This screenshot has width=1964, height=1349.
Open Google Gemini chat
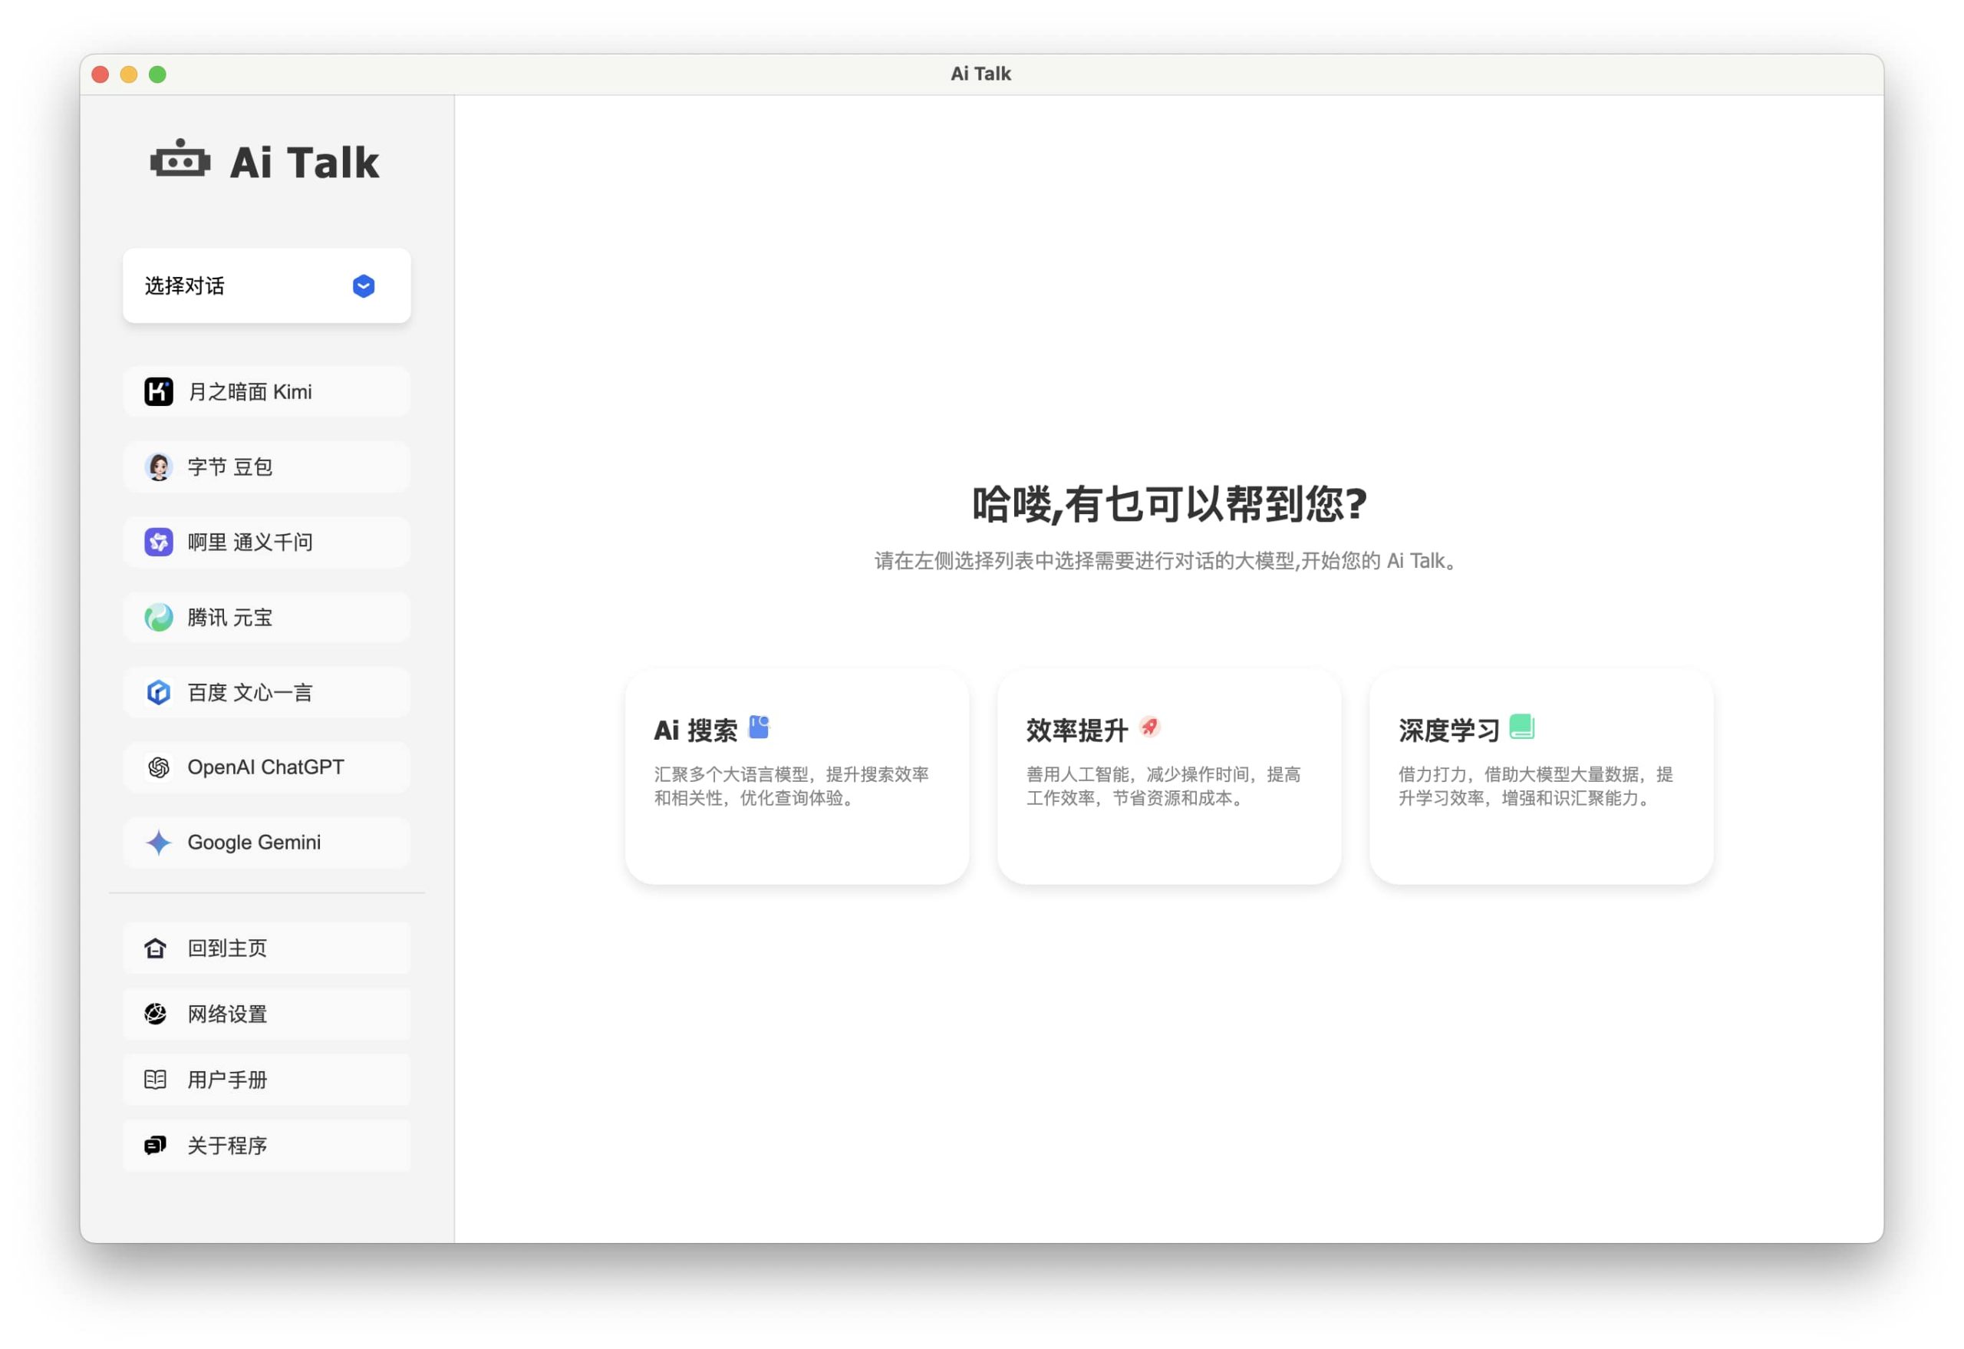pyautogui.click(x=266, y=843)
